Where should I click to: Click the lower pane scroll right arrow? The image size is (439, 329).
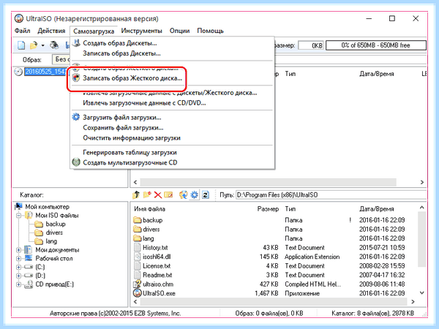click(x=413, y=301)
